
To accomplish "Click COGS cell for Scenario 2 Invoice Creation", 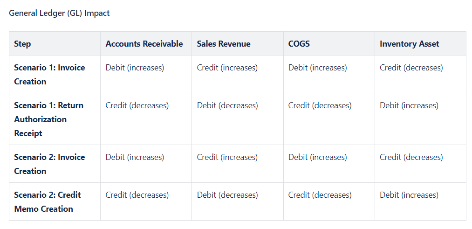I will click(x=317, y=157).
